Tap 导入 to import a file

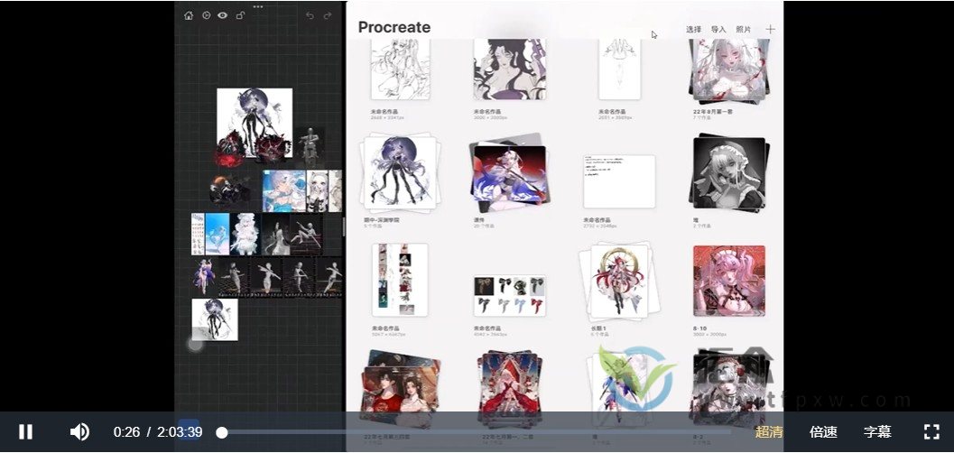point(718,29)
